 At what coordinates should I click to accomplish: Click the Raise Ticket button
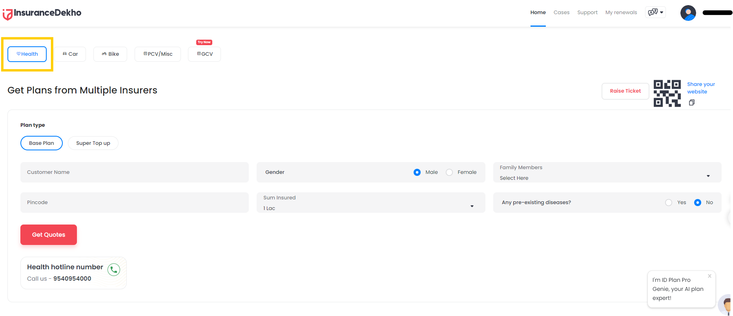tap(625, 91)
